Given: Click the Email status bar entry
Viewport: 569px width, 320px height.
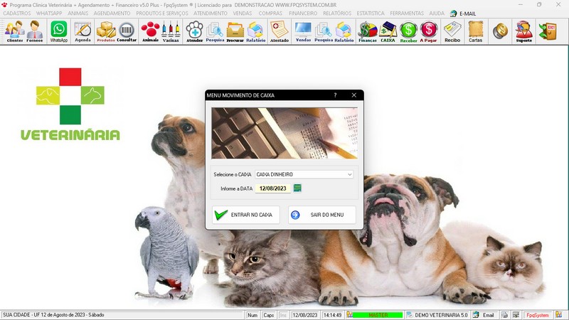Looking at the screenshot, I should coord(488,315).
